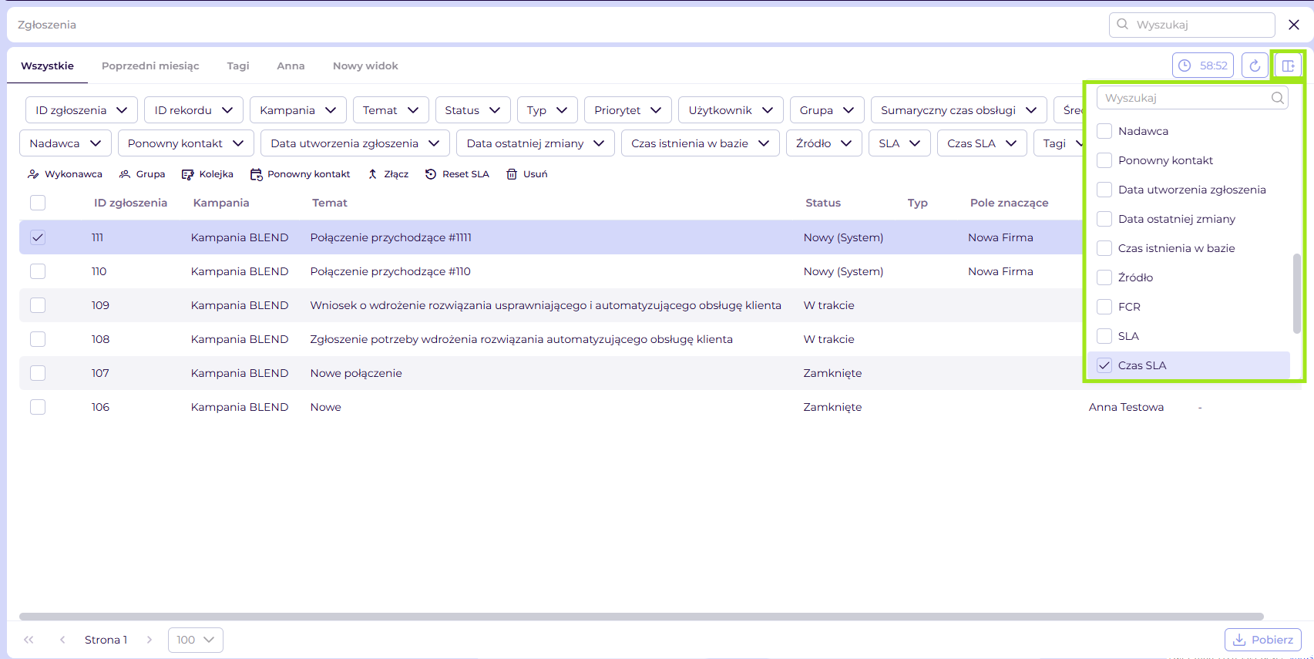Enable the FCR column checkbox

(x=1104, y=307)
